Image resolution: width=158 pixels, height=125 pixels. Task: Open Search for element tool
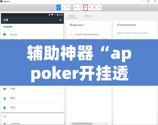coord(90,8)
